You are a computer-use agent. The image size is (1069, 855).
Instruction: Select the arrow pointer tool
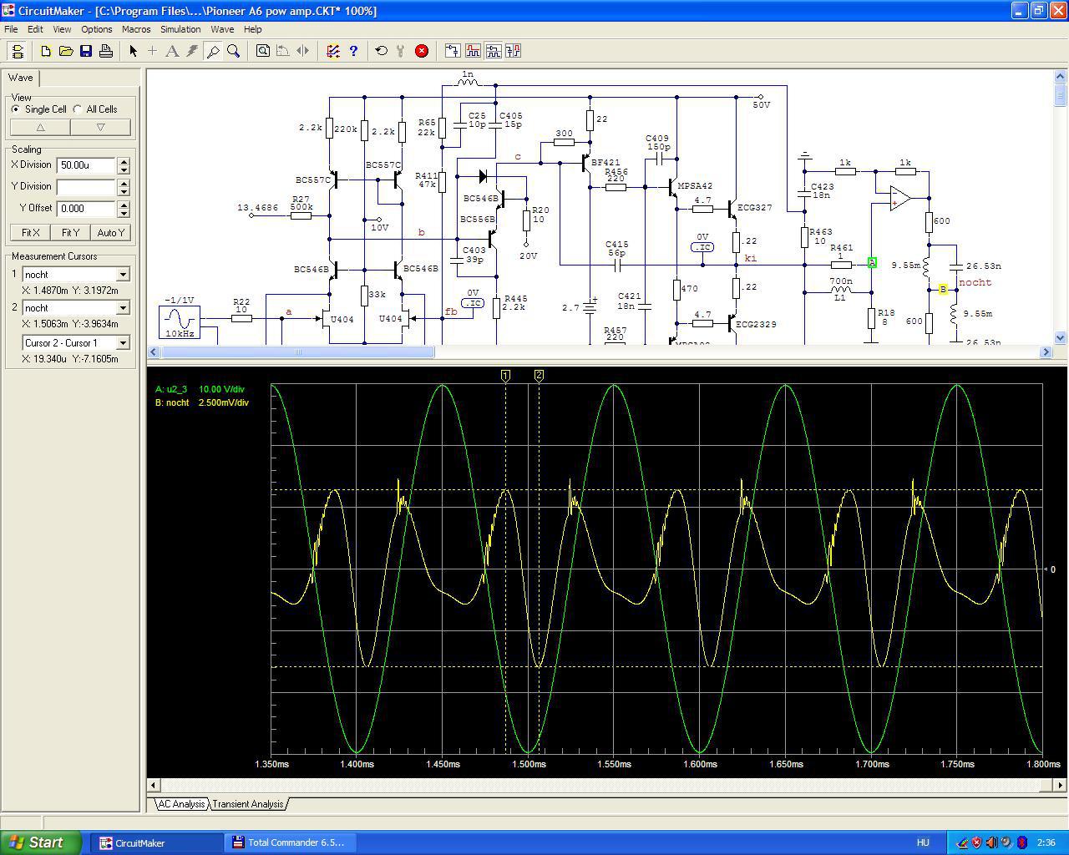click(133, 51)
